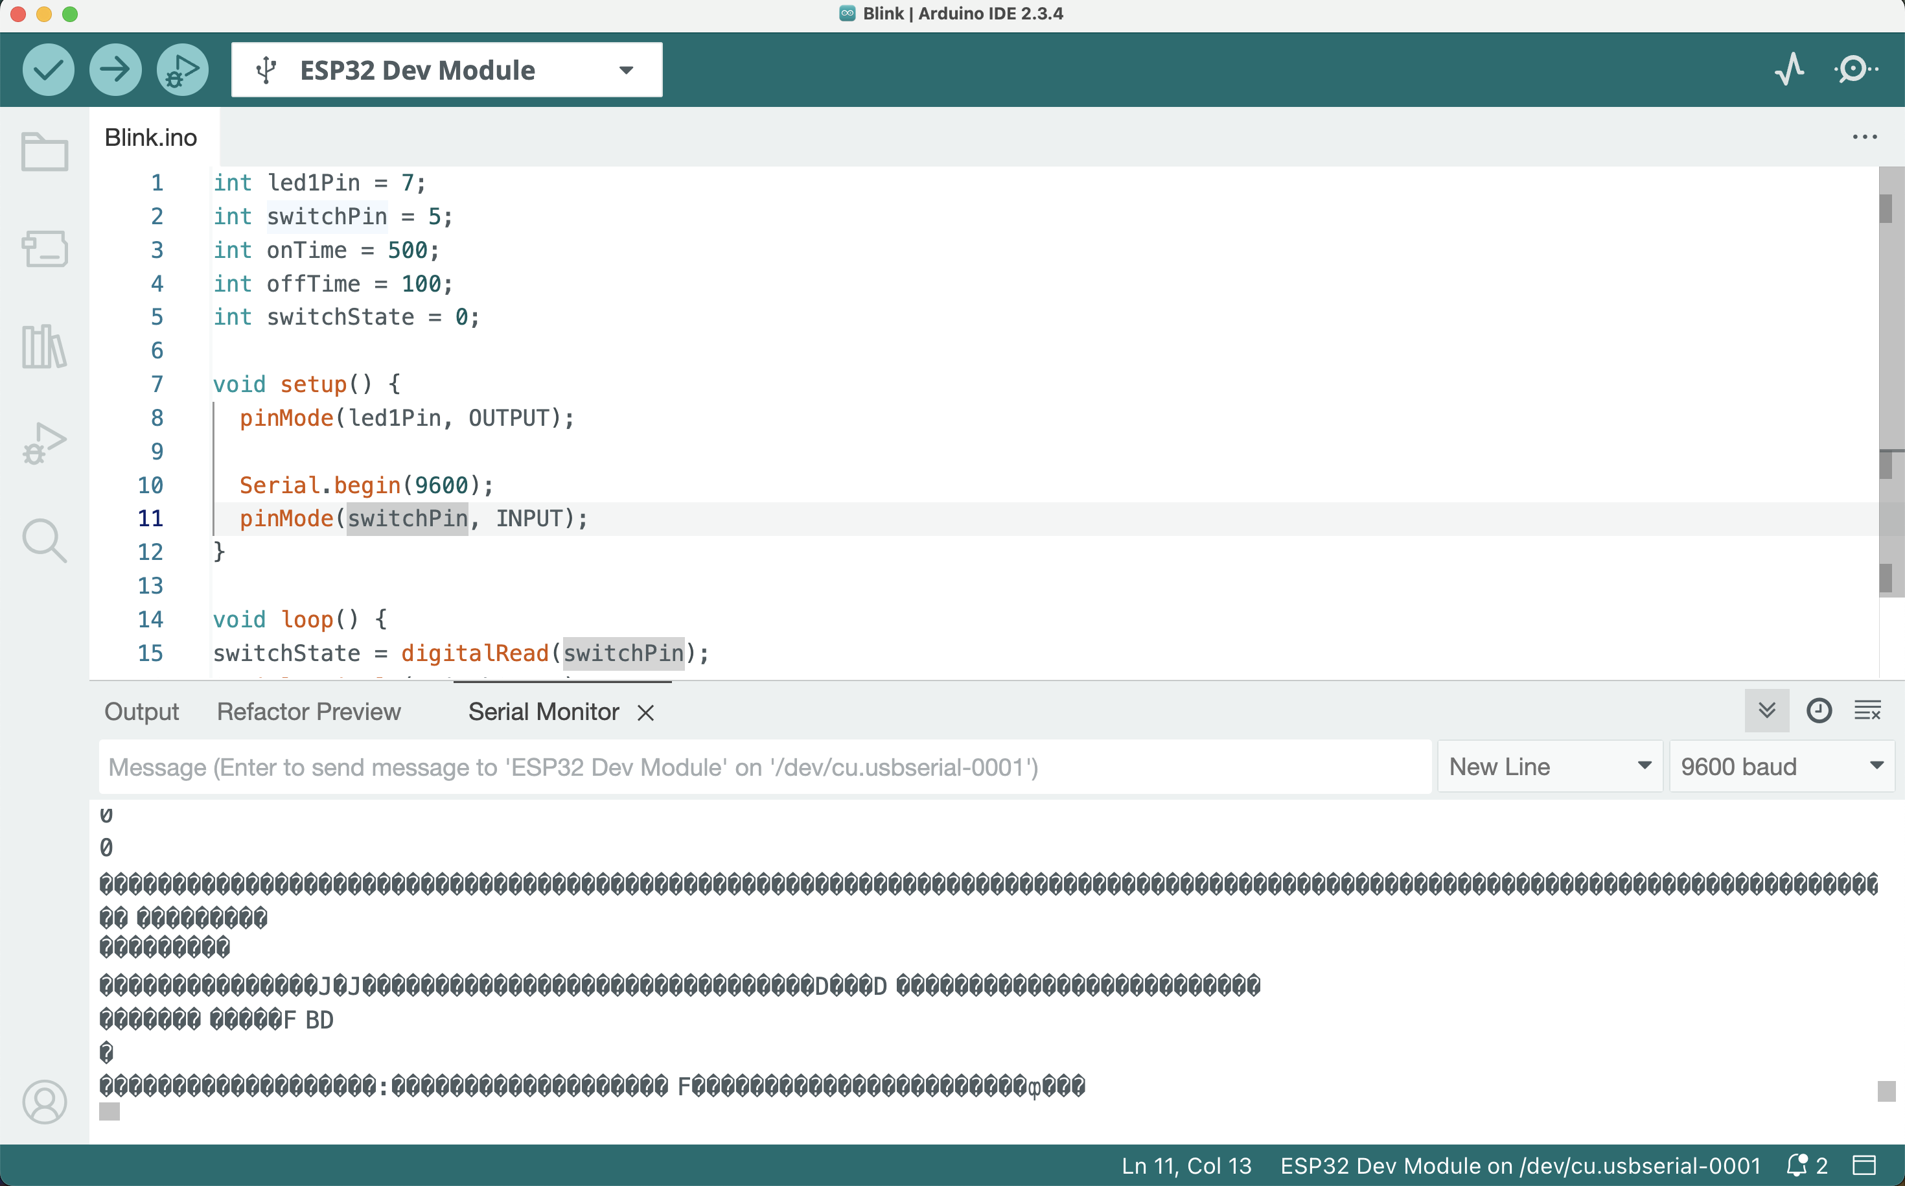Open the New Line ending dropdown
The height and width of the screenshot is (1186, 1905).
tap(1549, 766)
